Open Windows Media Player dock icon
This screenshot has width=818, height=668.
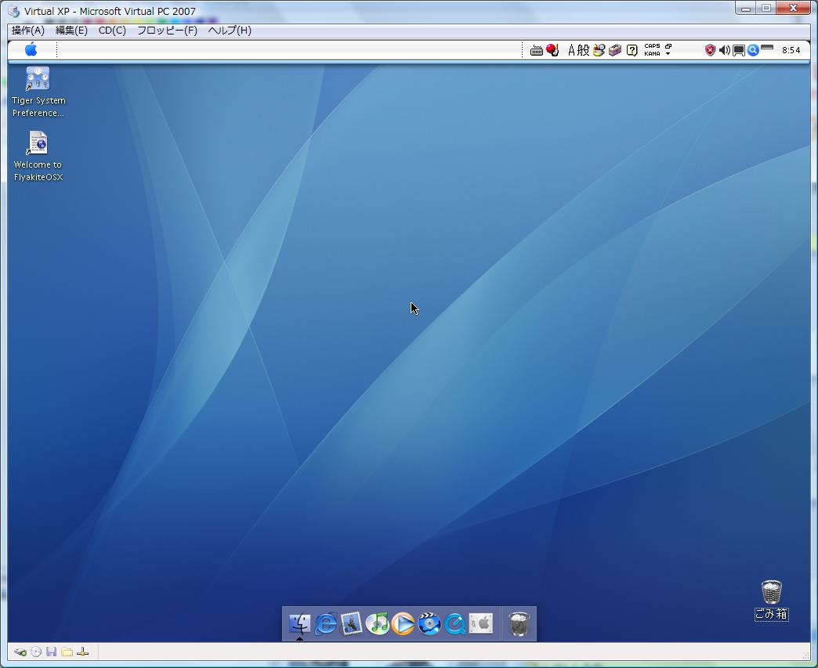click(x=403, y=623)
